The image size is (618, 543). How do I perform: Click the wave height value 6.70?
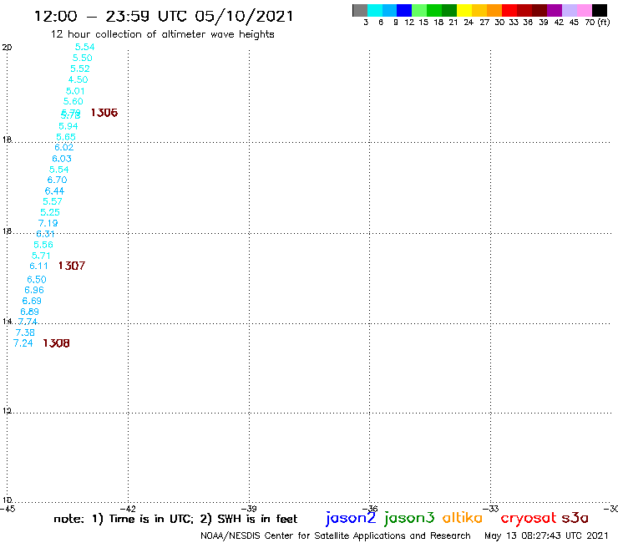57,180
